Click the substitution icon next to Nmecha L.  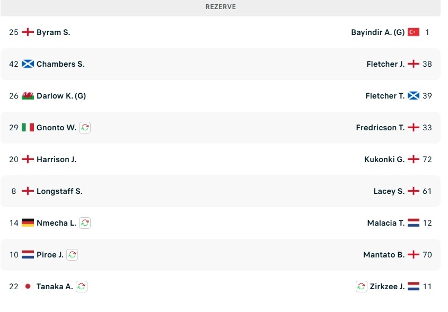click(x=85, y=223)
